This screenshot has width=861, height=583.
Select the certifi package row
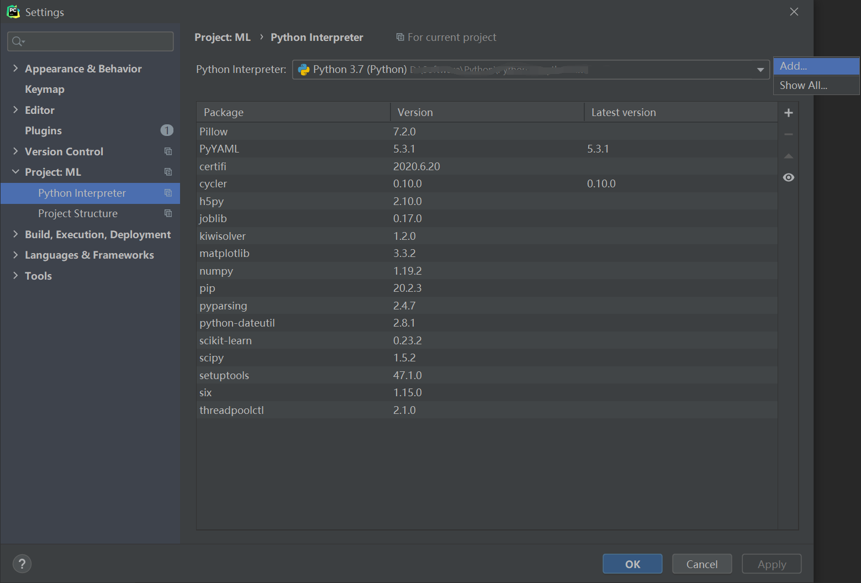tap(487, 166)
